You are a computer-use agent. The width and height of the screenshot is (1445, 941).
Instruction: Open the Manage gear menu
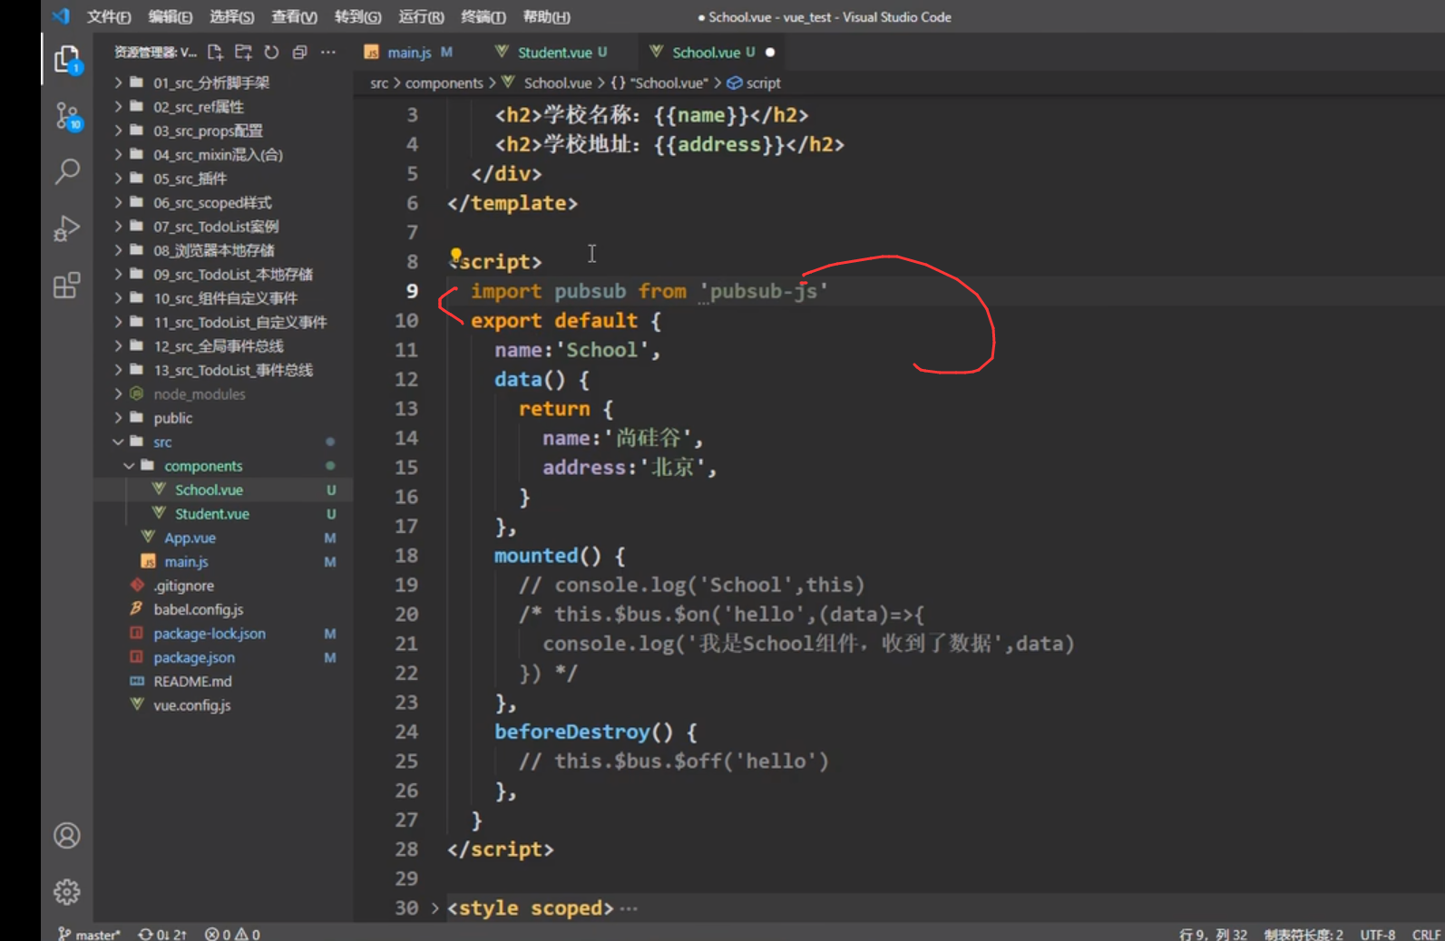pos(67,892)
